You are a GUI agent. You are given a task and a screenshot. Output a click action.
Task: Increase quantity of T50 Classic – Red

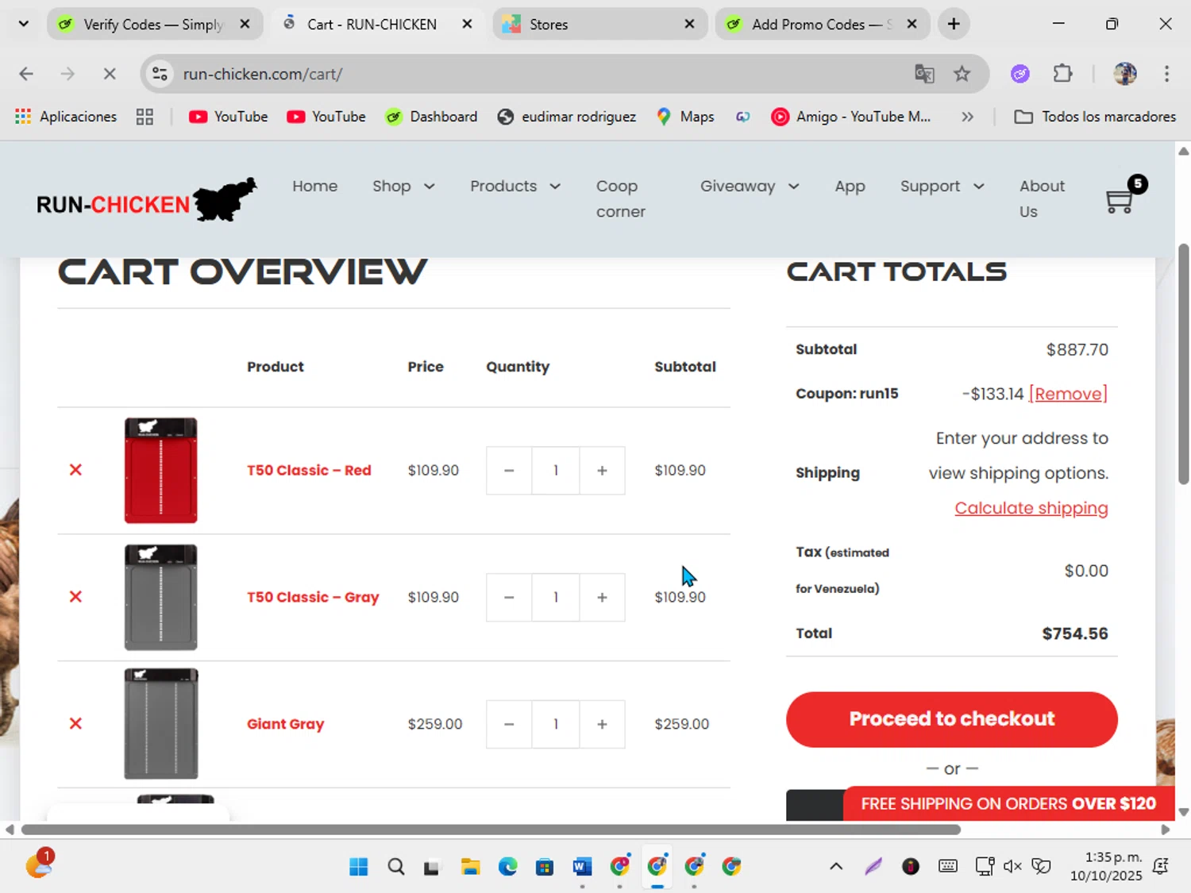pyautogui.click(x=602, y=471)
